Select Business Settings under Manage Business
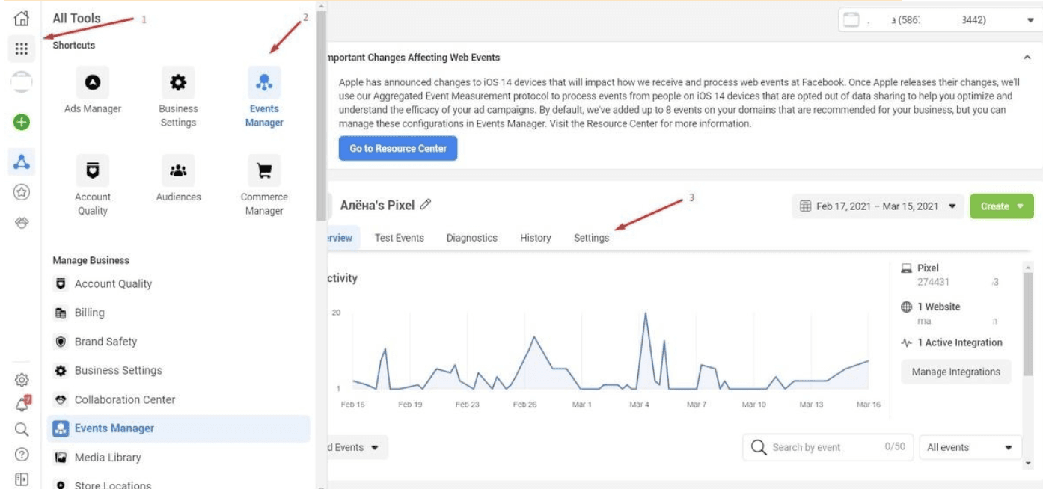 tap(178, 370)
